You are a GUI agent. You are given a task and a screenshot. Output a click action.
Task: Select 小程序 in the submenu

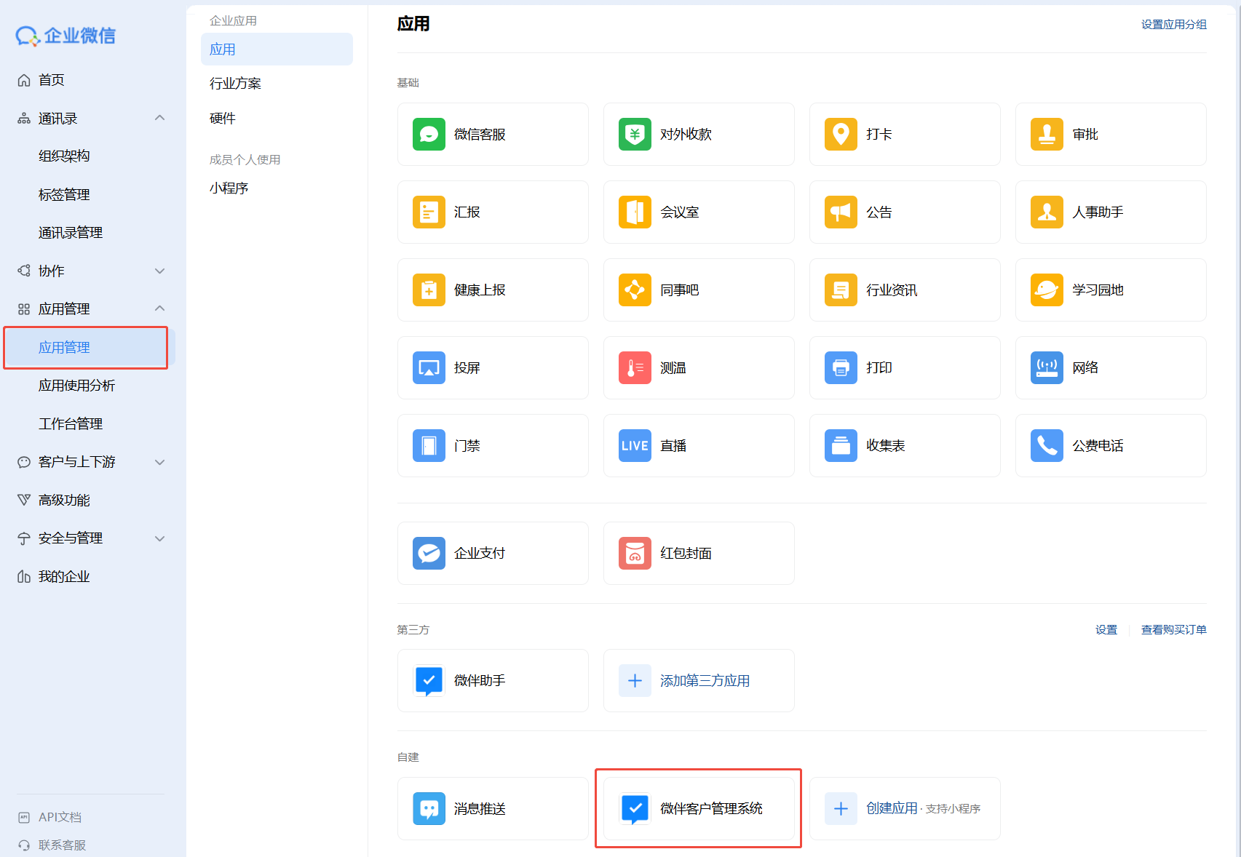(229, 188)
